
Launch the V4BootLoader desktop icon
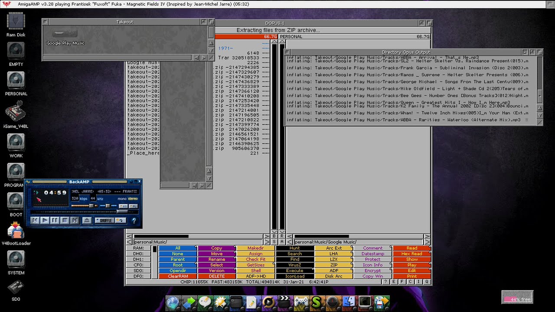(16, 230)
